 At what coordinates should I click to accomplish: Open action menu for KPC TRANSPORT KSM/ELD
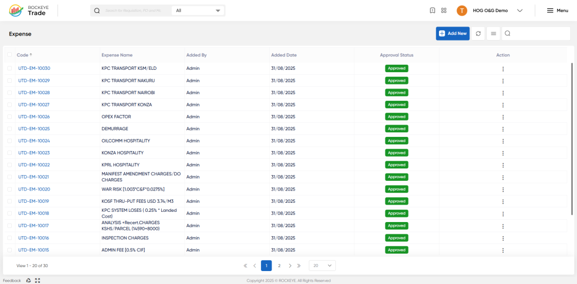click(x=503, y=69)
